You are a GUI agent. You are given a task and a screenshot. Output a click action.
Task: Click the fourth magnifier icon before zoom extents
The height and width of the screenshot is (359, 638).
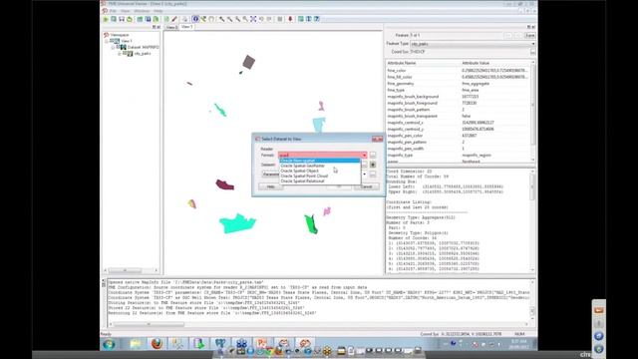(245, 19)
